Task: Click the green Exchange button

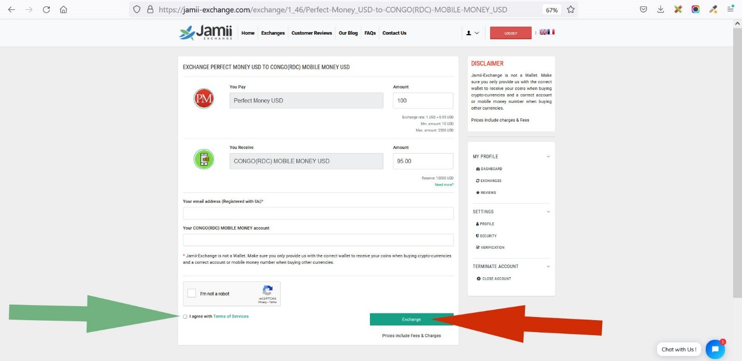Action: (x=411, y=320)
